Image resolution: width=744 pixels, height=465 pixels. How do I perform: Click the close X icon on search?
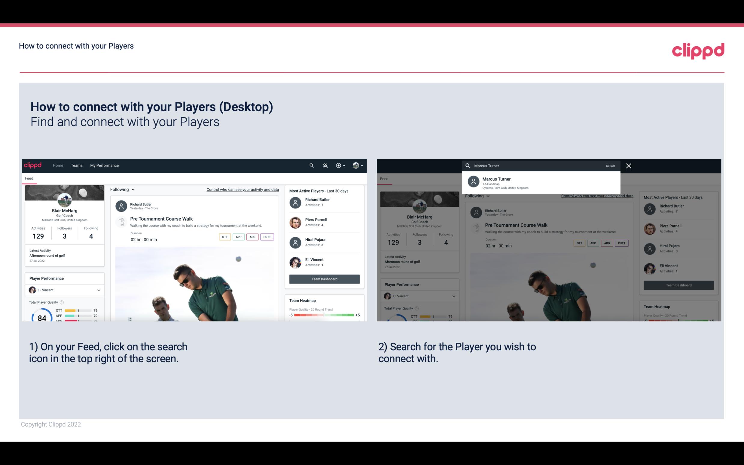pos(630,166)
